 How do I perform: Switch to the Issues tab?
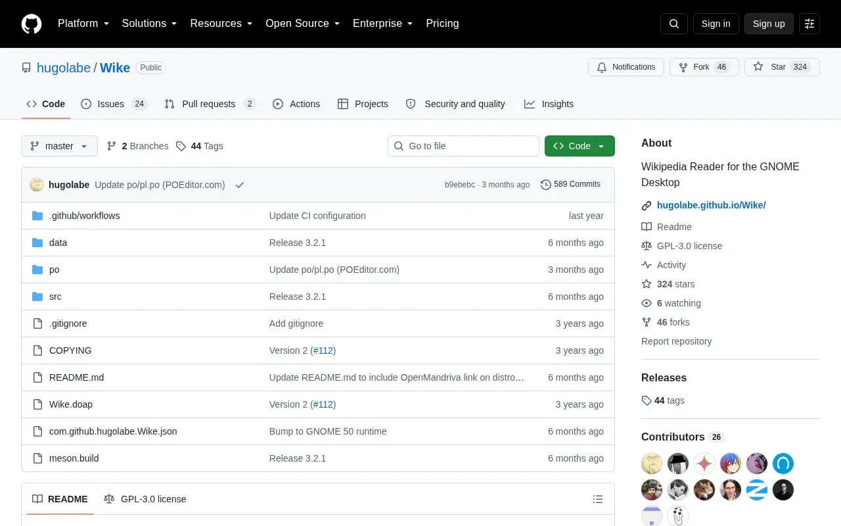(x=114, y=104)
